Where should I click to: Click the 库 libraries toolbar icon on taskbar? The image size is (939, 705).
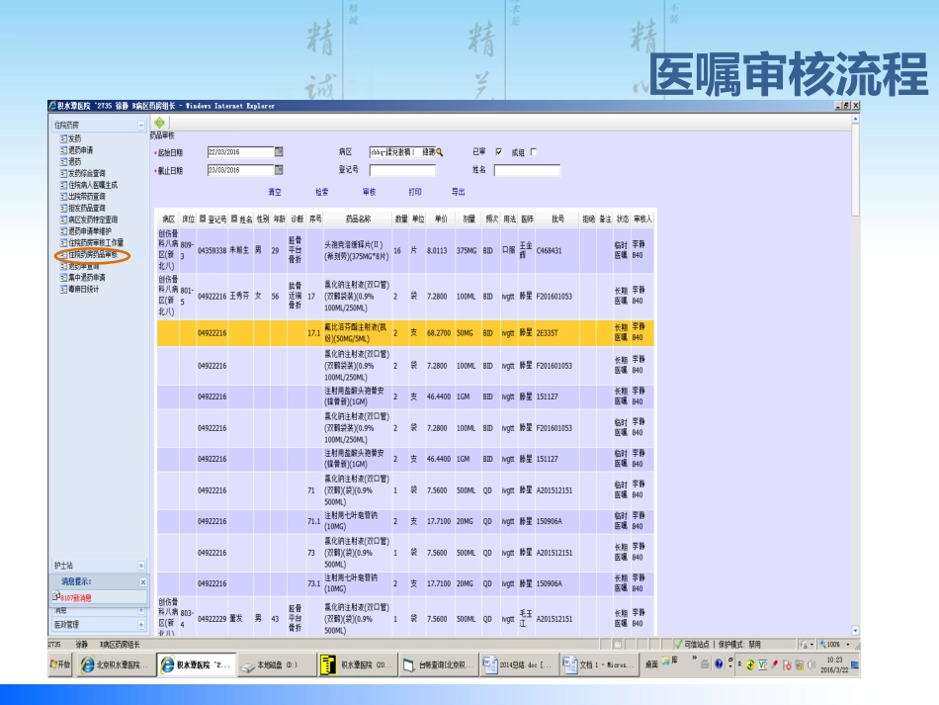671,660
